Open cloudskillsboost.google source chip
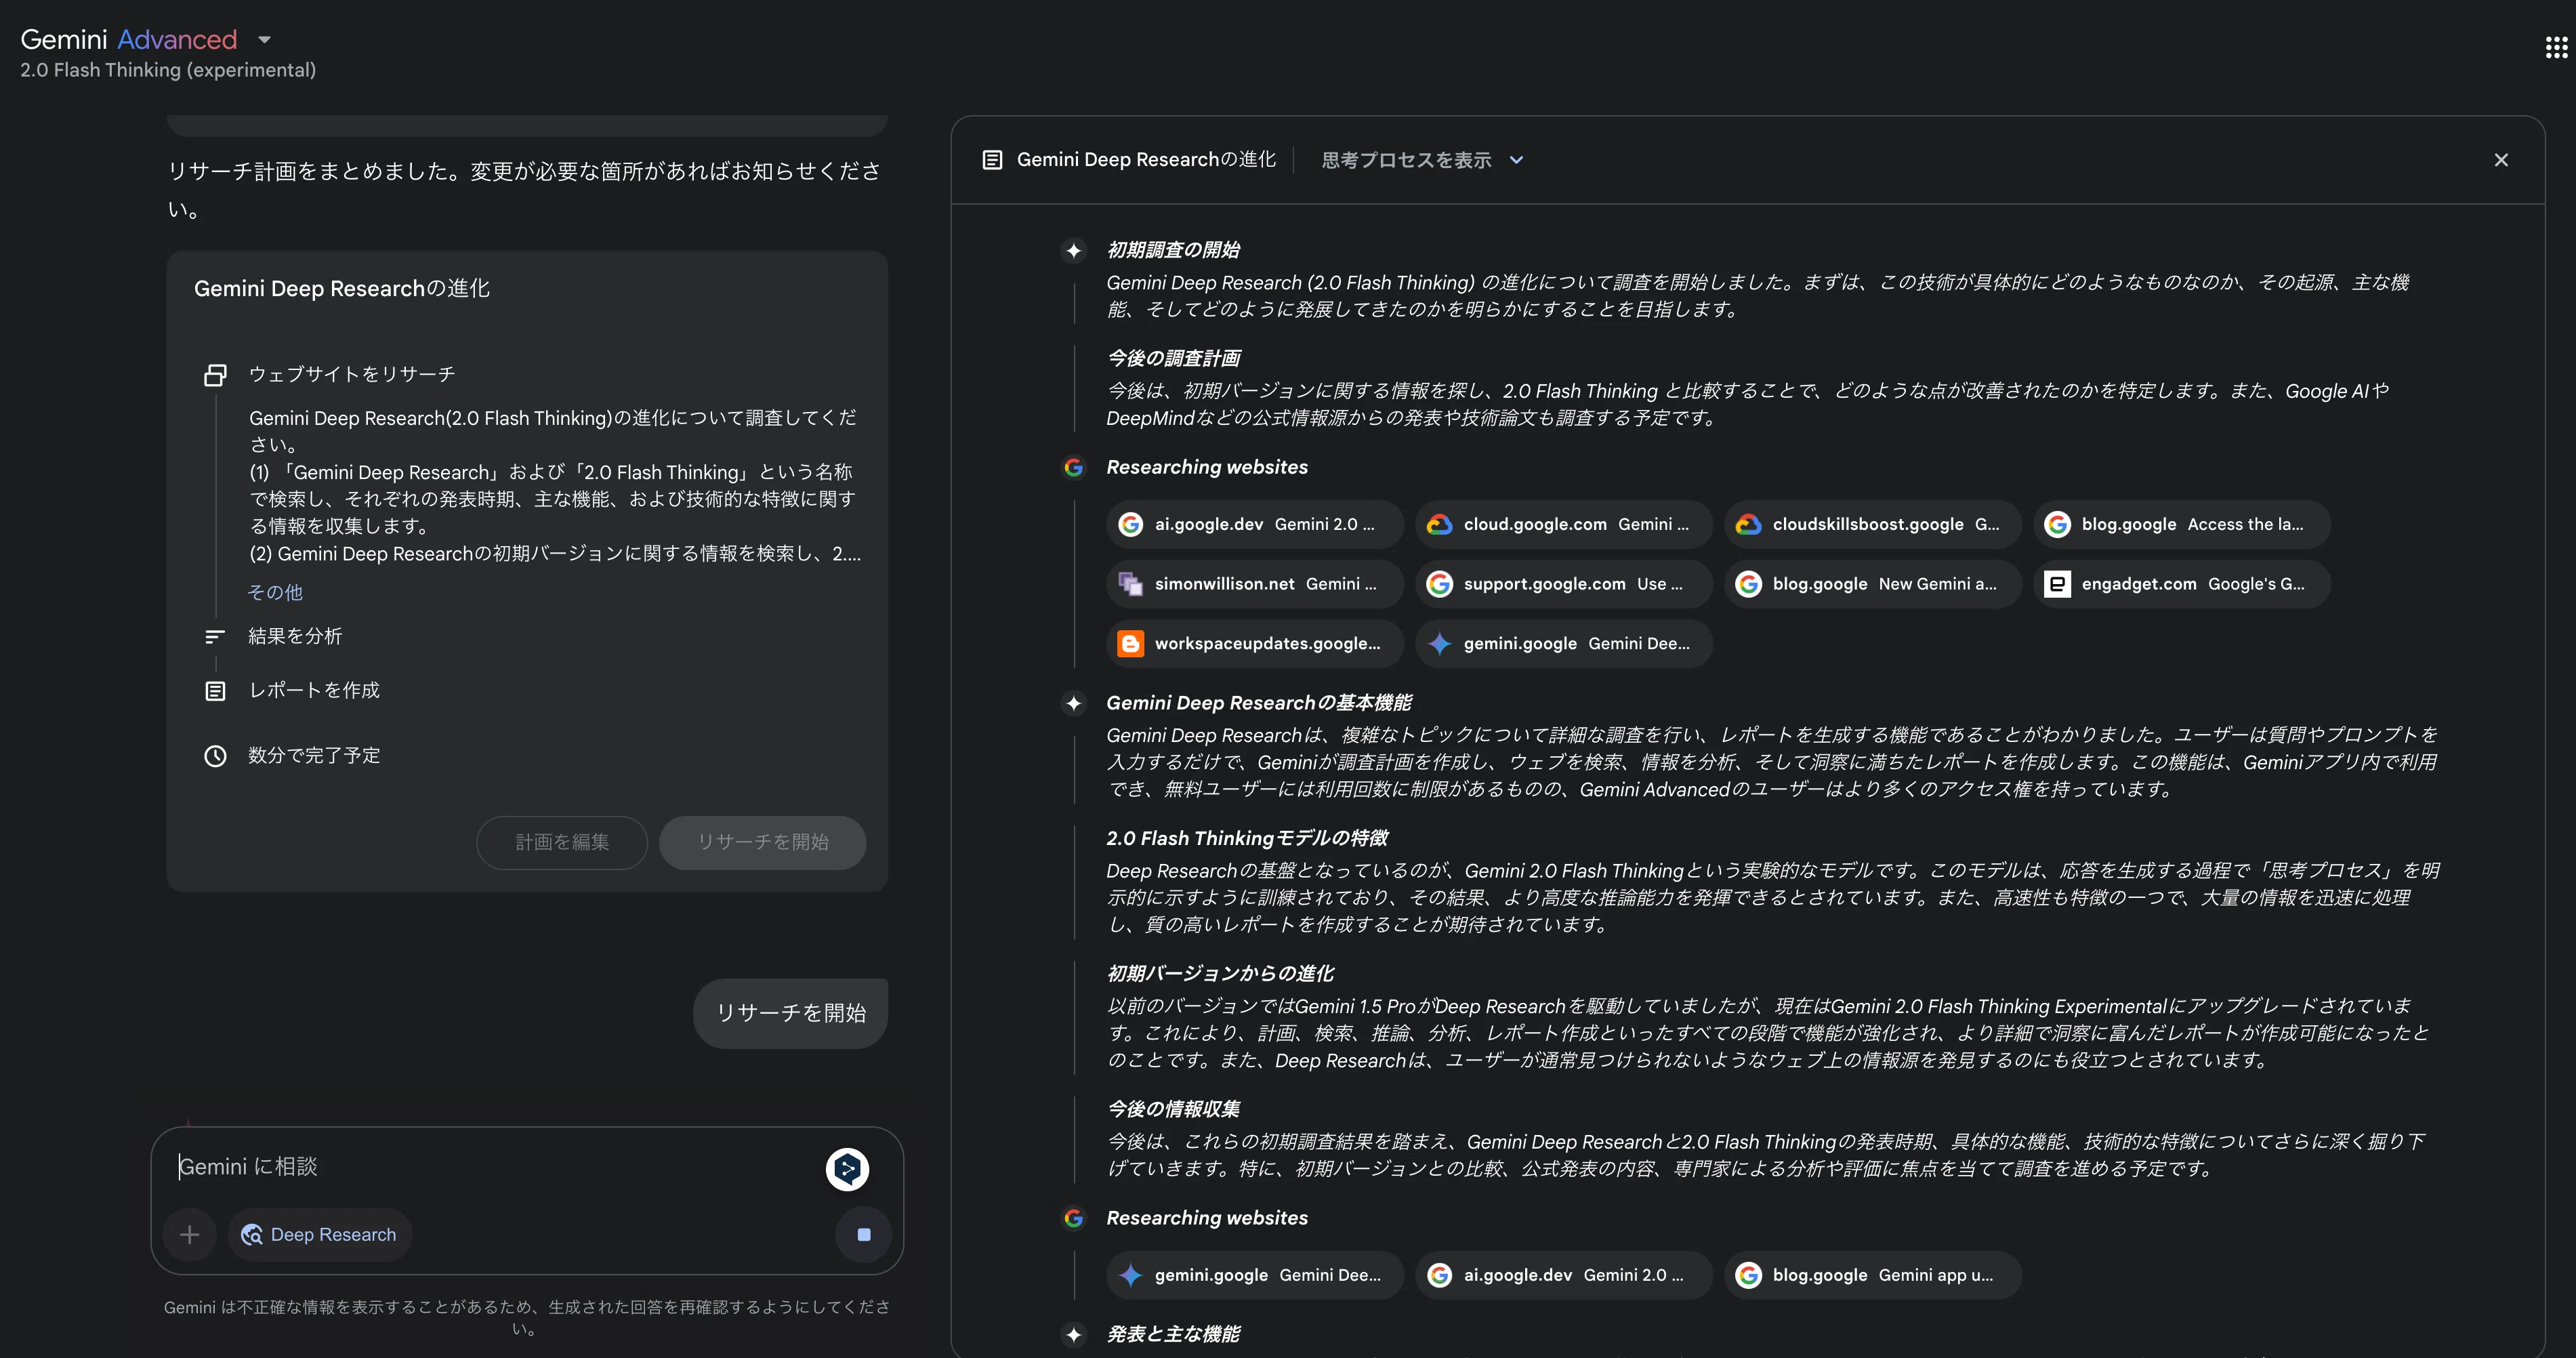Image resolution: width=2576 pixels, height=1358 pixels. (1872, 524)
